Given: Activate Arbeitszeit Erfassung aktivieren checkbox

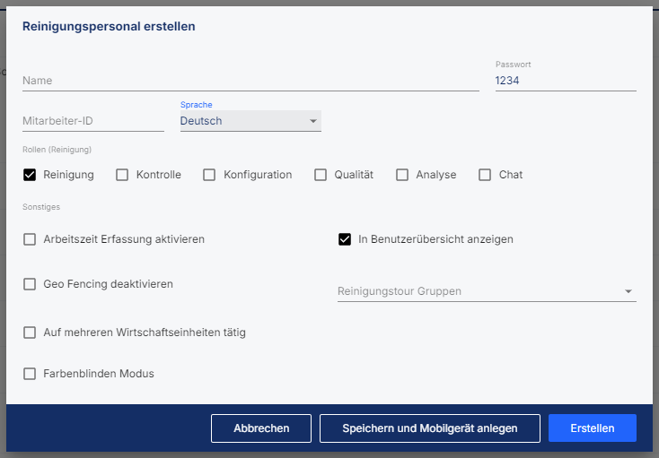Looking at the screenshot, I should pos(30,239).
